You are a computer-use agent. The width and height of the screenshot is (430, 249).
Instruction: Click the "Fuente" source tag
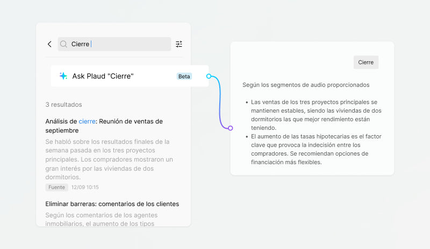(56, 187)
